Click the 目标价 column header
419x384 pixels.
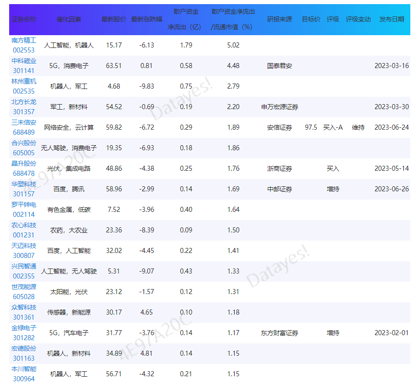click(x=311, y=19)
